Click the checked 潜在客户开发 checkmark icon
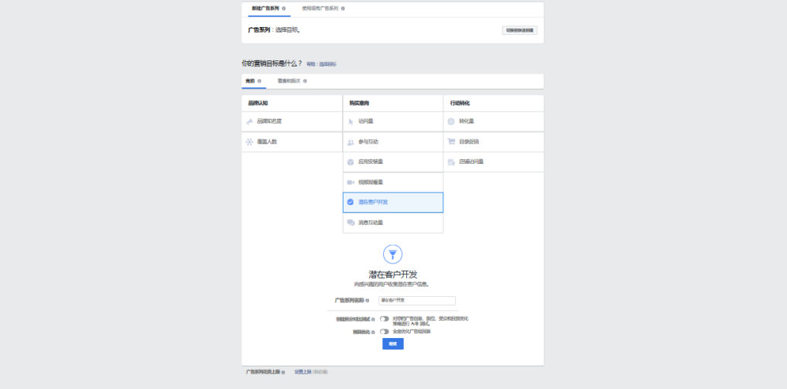 point(351,202)
